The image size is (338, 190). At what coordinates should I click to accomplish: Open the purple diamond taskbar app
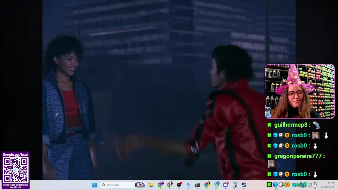click(188, 185)
